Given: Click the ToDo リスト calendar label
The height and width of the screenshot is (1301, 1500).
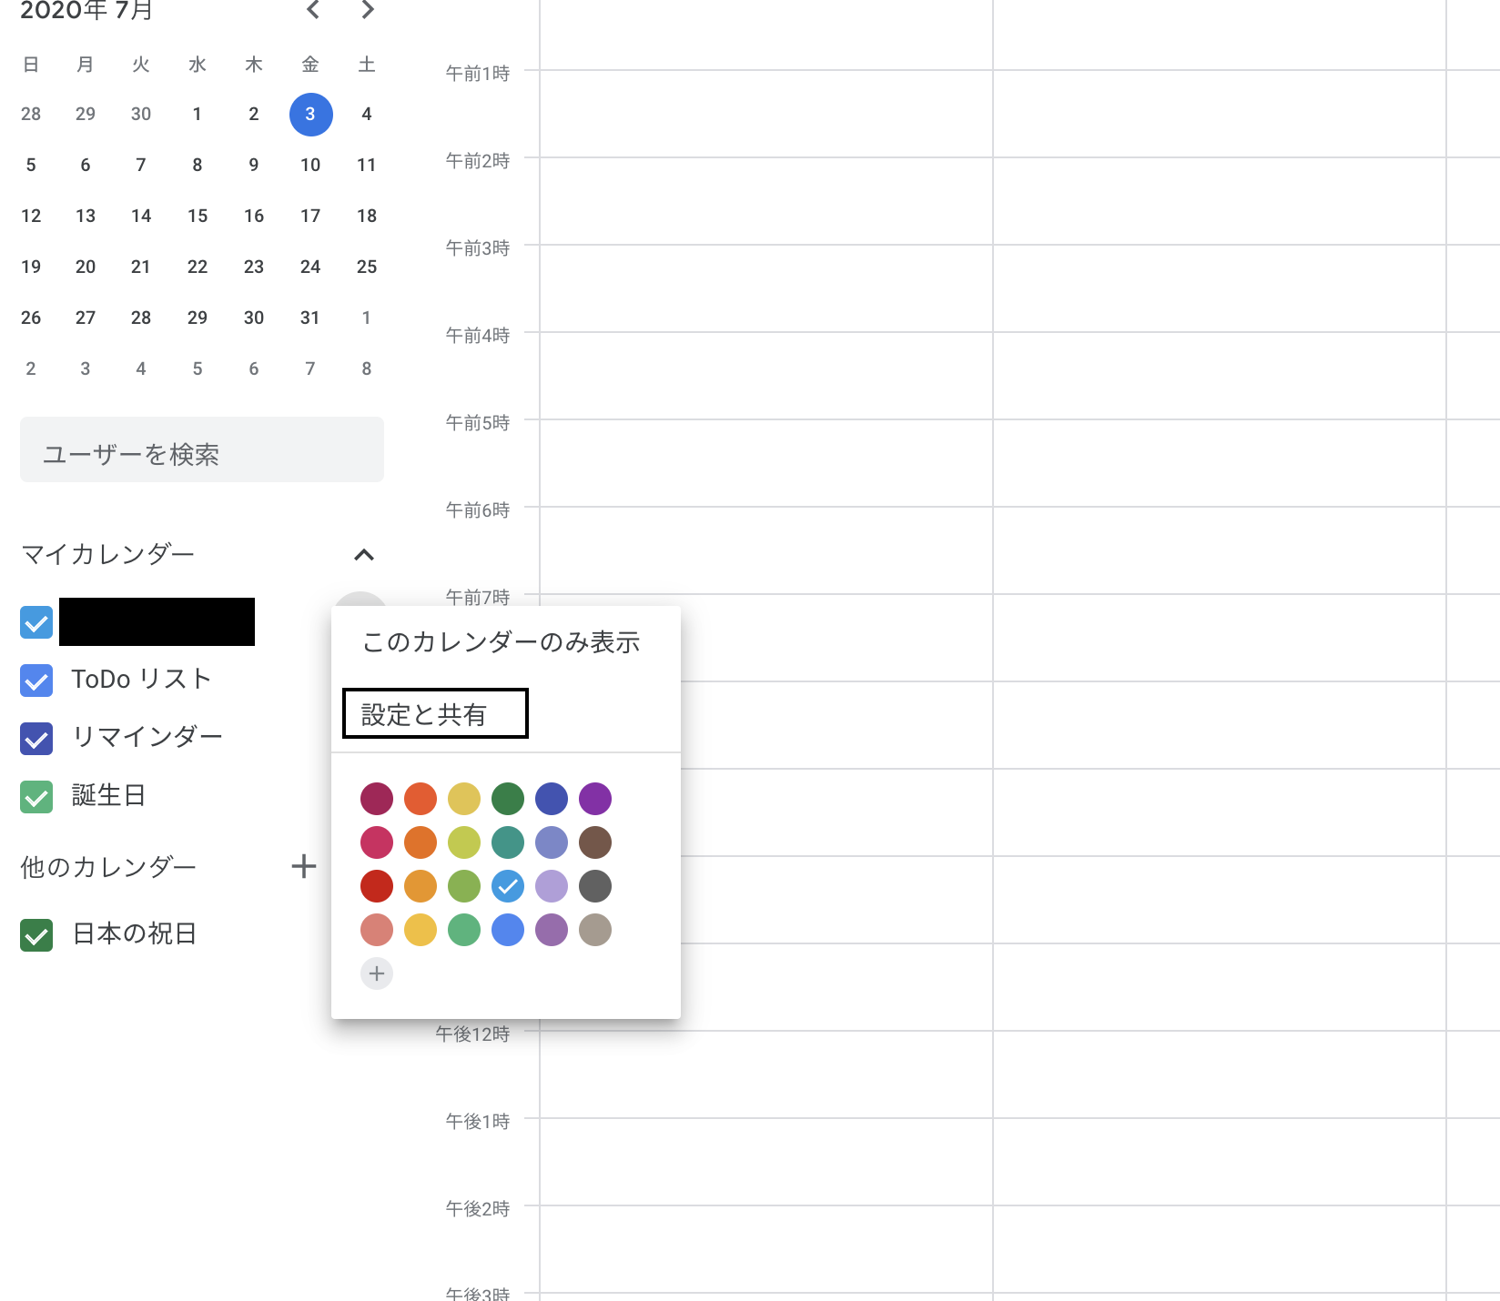Looking at the screenshot, I should (142, 680).
